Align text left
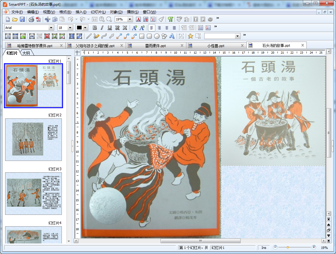This screenshot has height=254, width=336. (x=152, y=28)
